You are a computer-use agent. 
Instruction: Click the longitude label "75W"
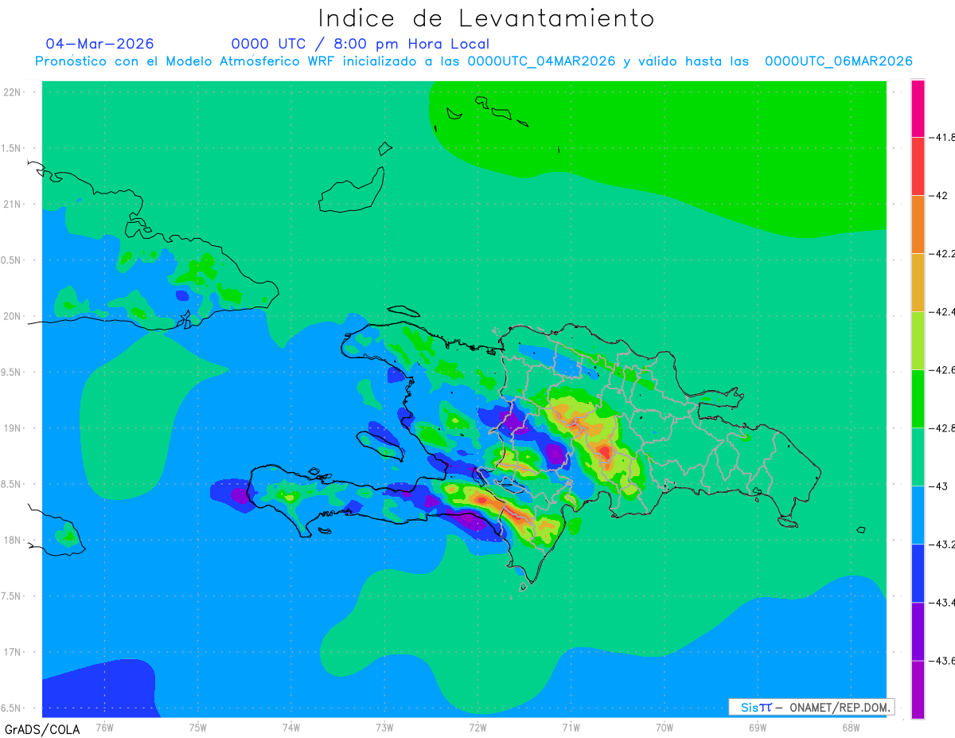click(198, 727)
